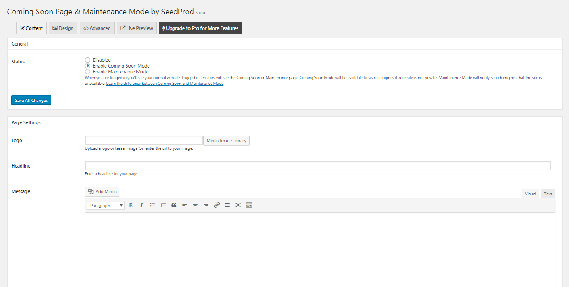Image resolution: width=569 pixels, height=287 pixels.
Task: Focus the Headline input field
Action: (x=318, y=166)
